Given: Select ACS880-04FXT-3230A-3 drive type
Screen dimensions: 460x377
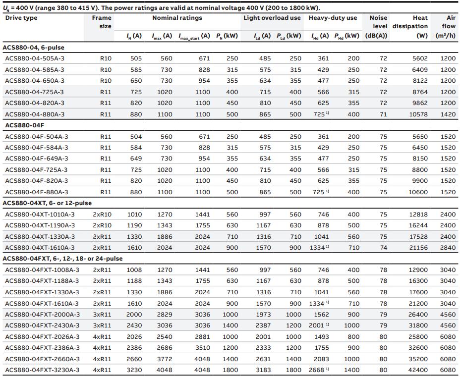Looking at the screenshot, I should pos(42,370).
